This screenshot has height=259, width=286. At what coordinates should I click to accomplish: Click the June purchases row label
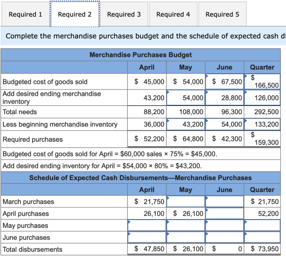(x=26, y=238)
